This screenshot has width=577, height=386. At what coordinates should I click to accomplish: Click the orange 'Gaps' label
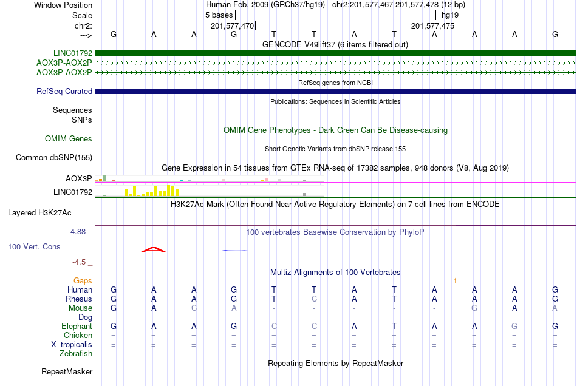[83, 281]
